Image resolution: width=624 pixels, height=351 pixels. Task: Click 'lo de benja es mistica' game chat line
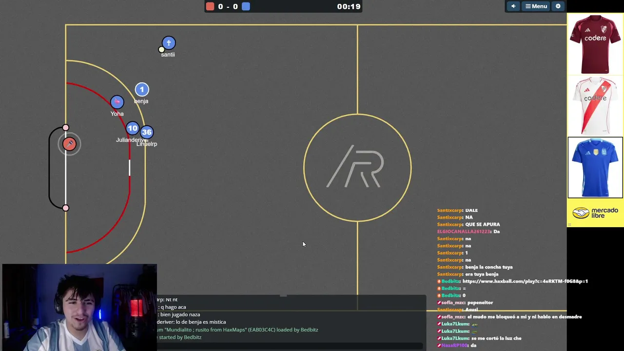click(x=192, y=322)
